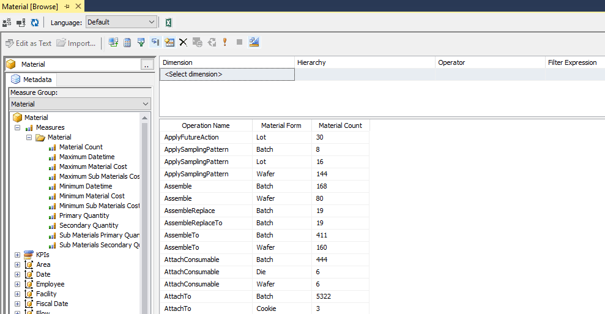Refresh the cube browser with blue arrows icon
Screen dimensions: 605x314
(x=35, y=23)
